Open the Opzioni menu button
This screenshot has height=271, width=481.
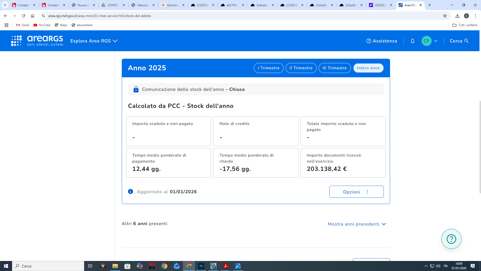click(356, 192)
